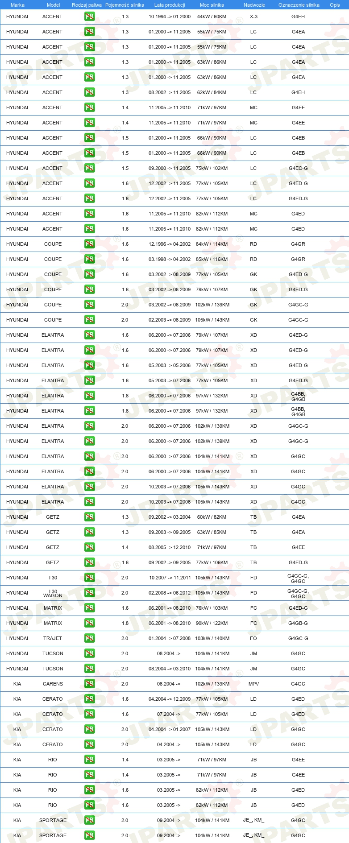Select the G4EC-G engine code cell
The width and height of the screenshot is (349, 843).
click(x=298, y=168)
